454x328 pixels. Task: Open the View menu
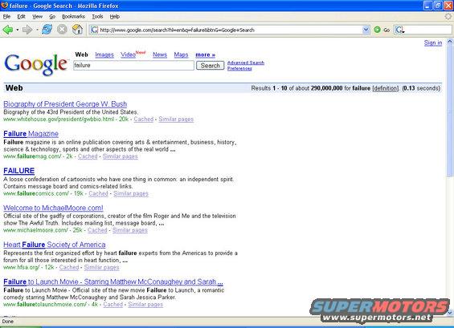[37, 17]
